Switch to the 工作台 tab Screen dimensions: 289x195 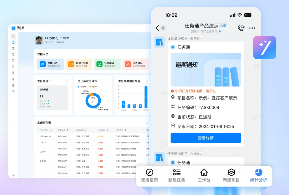point(204,175)
